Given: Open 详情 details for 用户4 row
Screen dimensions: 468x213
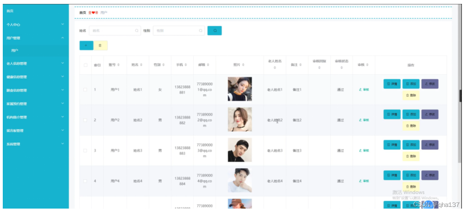Looking at the screenshot, I should (x=392, y=175).
